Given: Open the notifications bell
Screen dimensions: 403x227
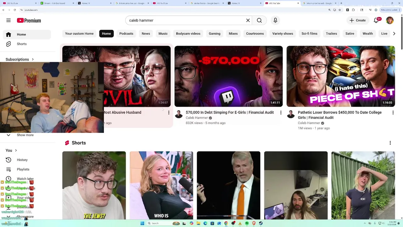Looking at the screenshot, I should tap(377, 20).
